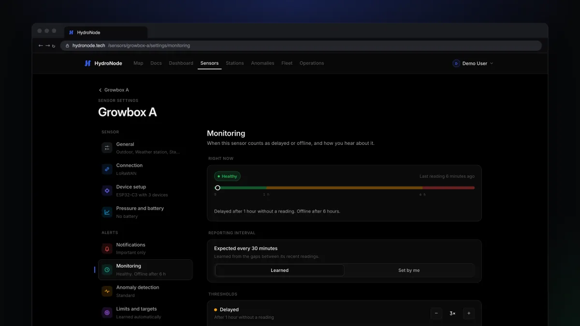580x326 pixels.
Task: Open the Map nav item
Action: tap(138, 63)
